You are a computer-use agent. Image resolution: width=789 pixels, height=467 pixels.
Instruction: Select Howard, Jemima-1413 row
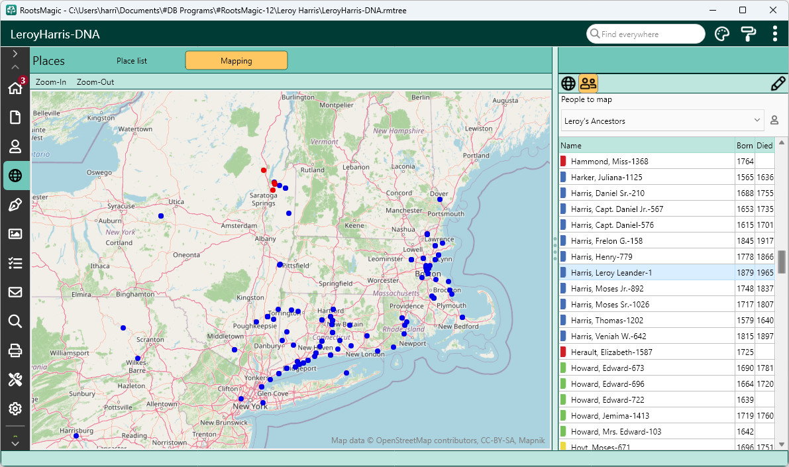click(x=666, y=416)
